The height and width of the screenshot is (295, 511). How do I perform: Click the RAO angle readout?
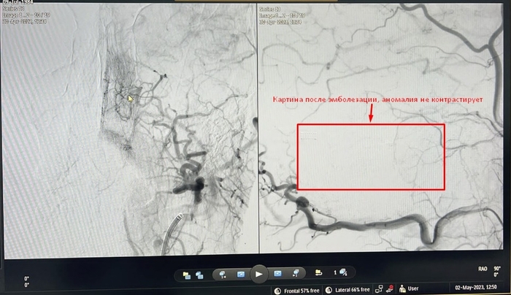tap(489, 269)
